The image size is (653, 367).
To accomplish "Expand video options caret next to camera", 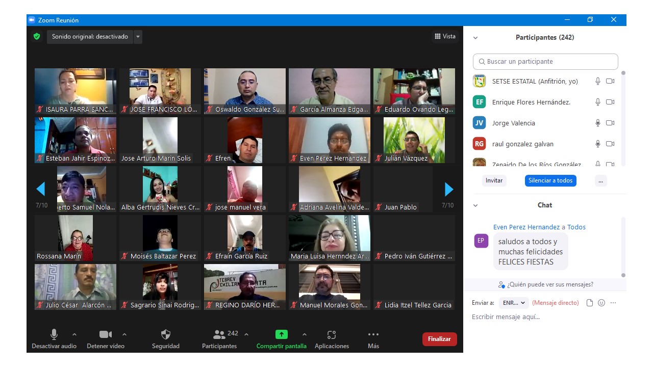I will [124, 335].
